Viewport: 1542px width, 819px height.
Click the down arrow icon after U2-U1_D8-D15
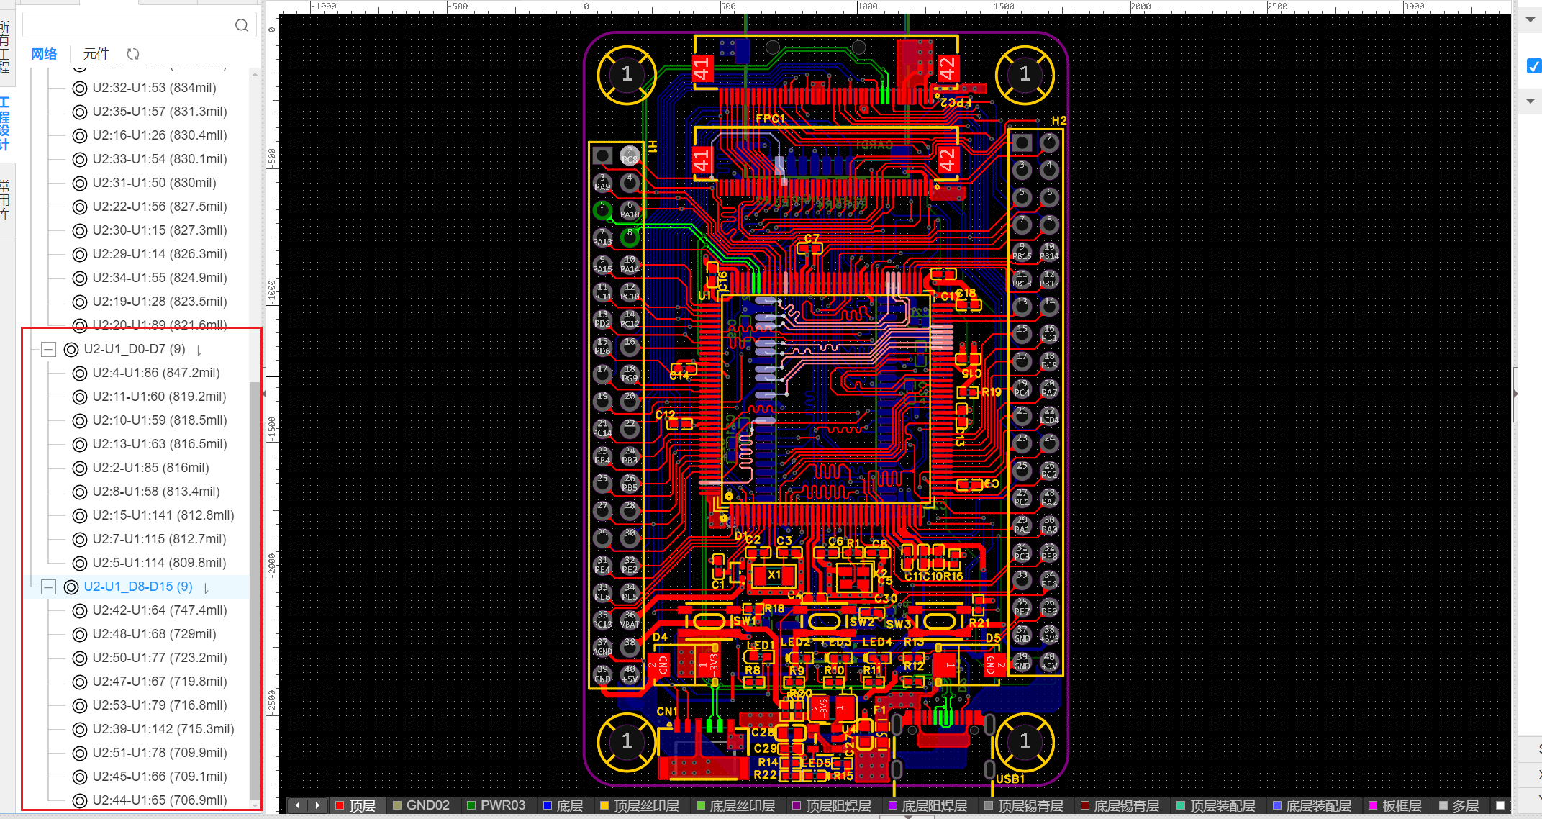pos(207,588)
